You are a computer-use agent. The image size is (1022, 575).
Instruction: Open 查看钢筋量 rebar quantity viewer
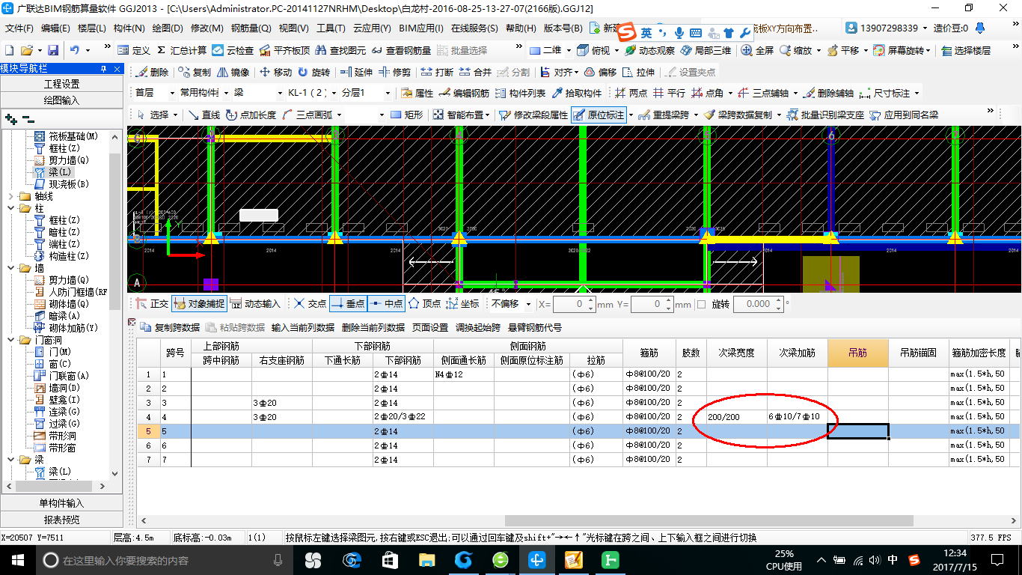tap(401, 50)
